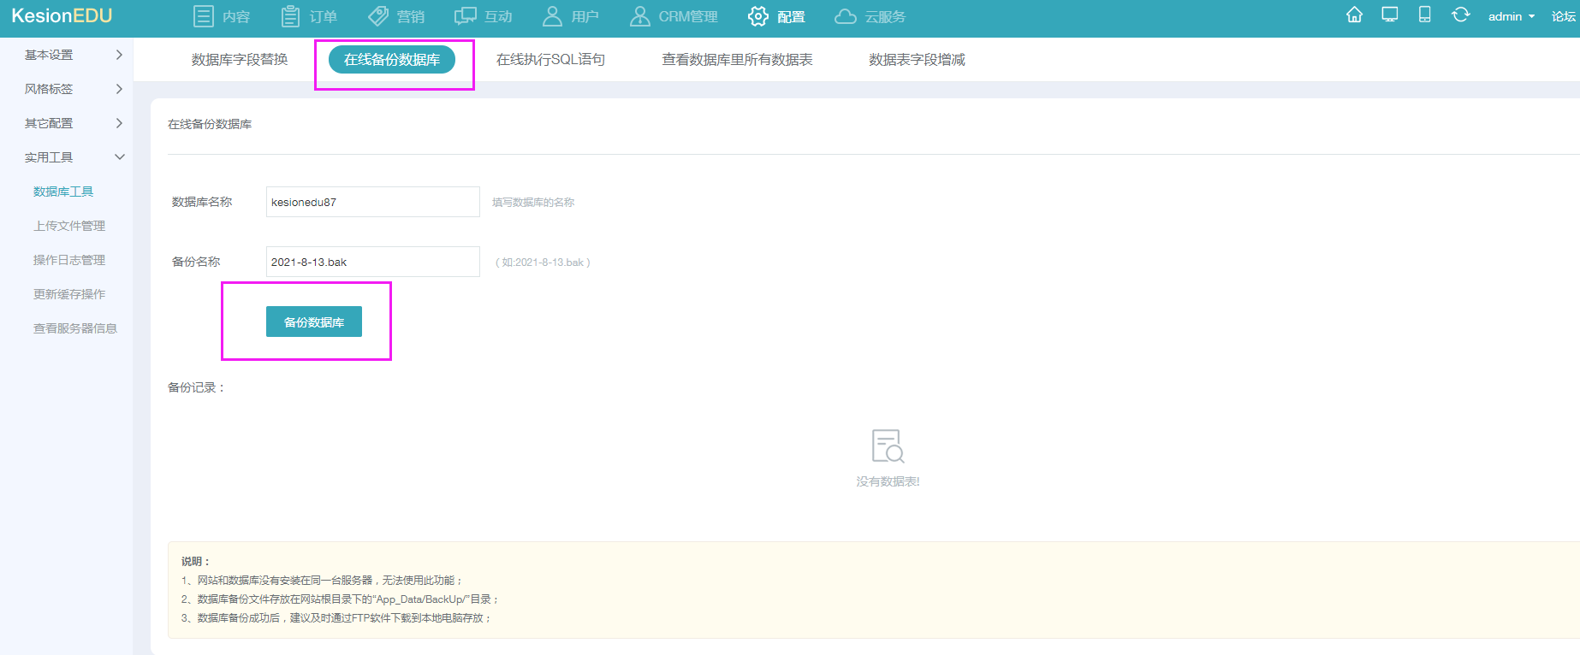1580x655 pixels.
Task: Collapse the 实用工具 sidebar section
Action: click(x=74, y=157)
